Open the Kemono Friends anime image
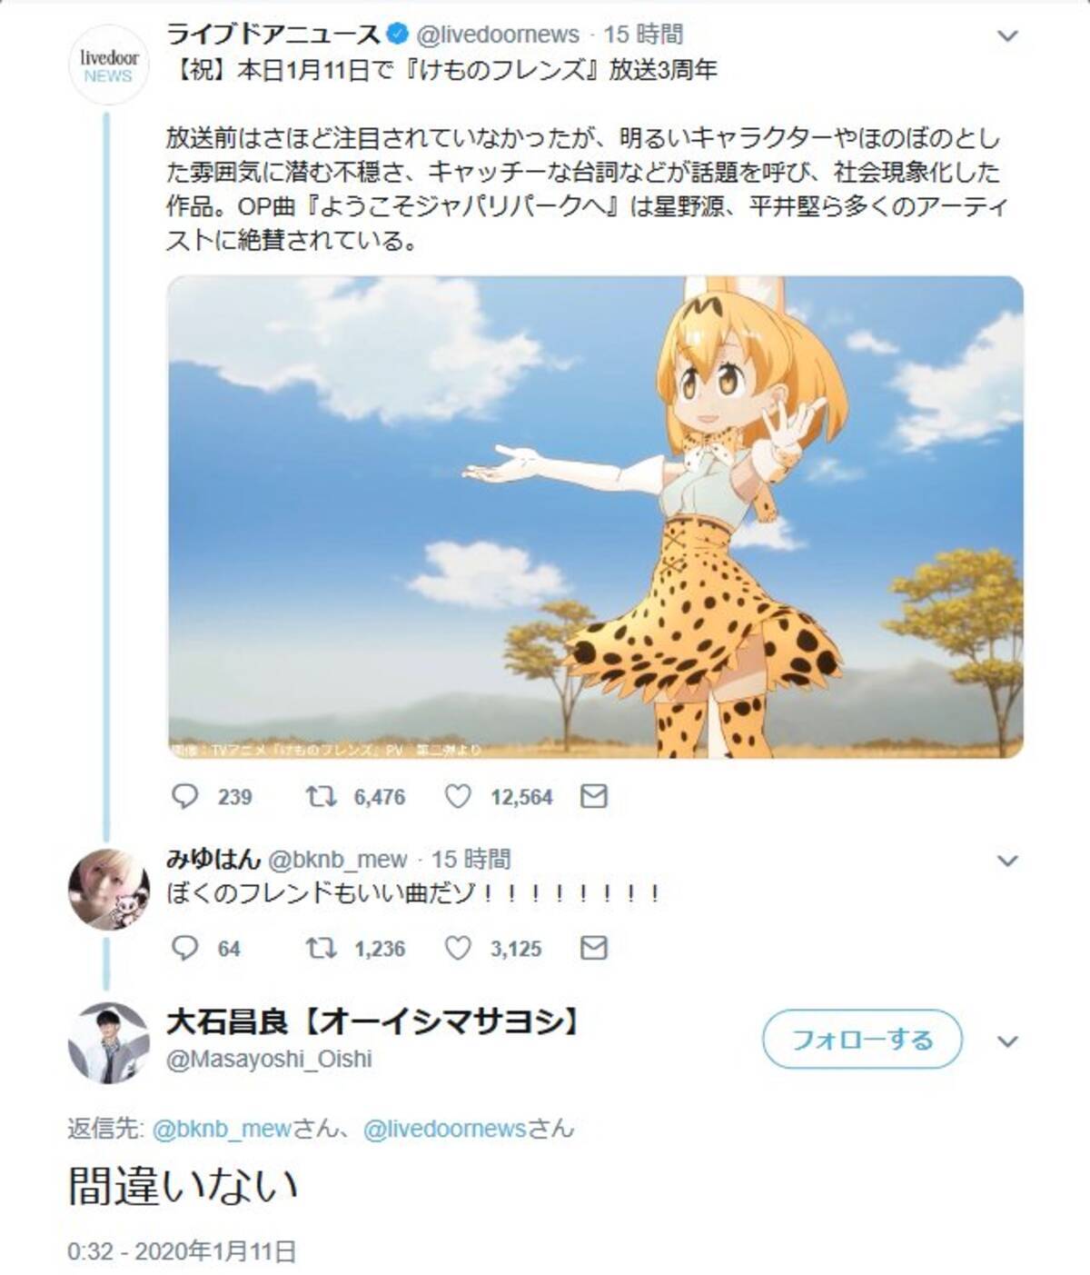Screen dimensions: 1090x1275 pyautogui.click(x=595, y=516)
